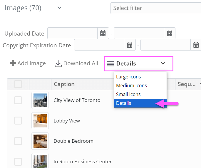
Task: Open the Select filter combo box
Action: point(156,8)
